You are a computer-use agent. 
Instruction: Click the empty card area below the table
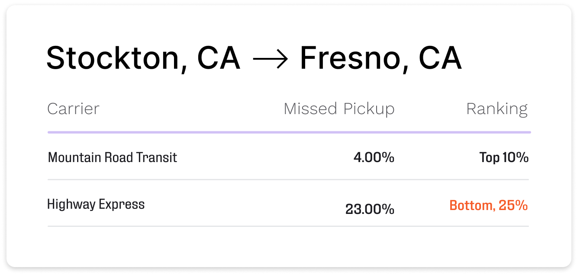(x=288, y=246)
